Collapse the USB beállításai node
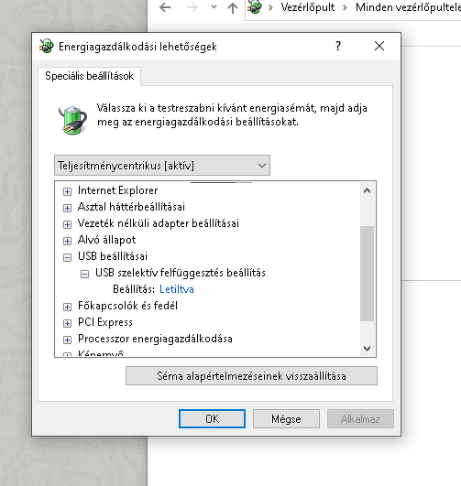This screenshot has height=486, width=461. pos(67,257)
